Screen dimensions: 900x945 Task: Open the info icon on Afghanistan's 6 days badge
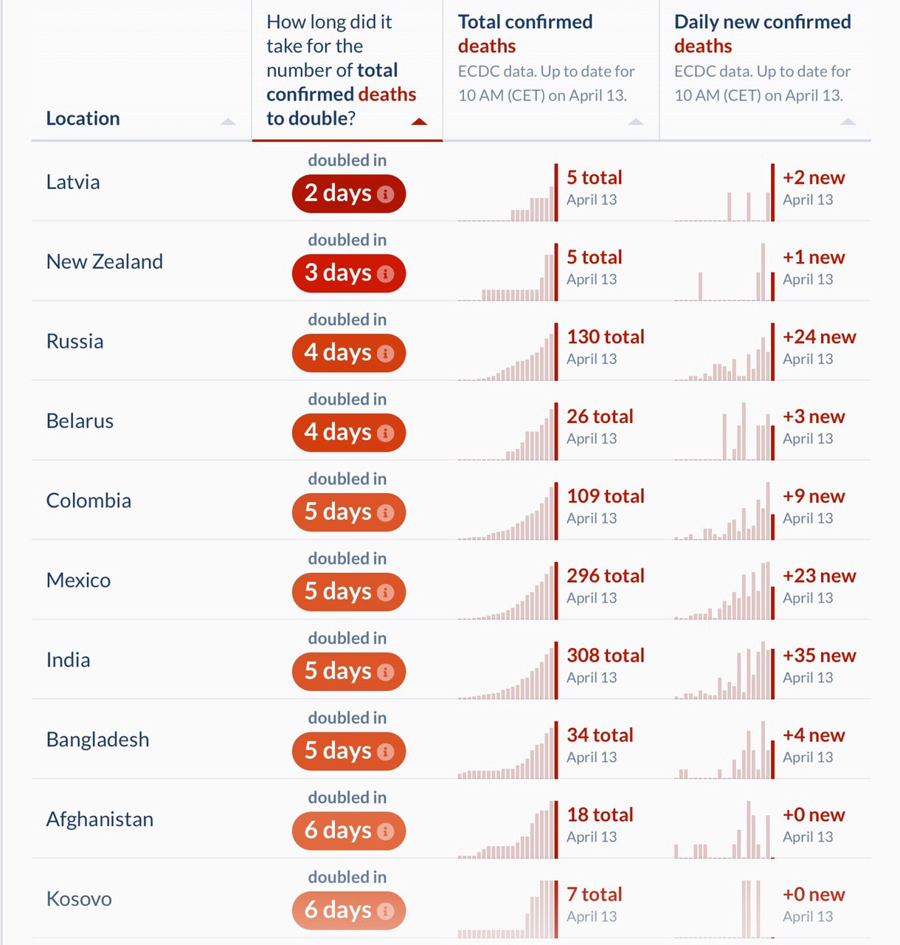(x=386, y=832)
